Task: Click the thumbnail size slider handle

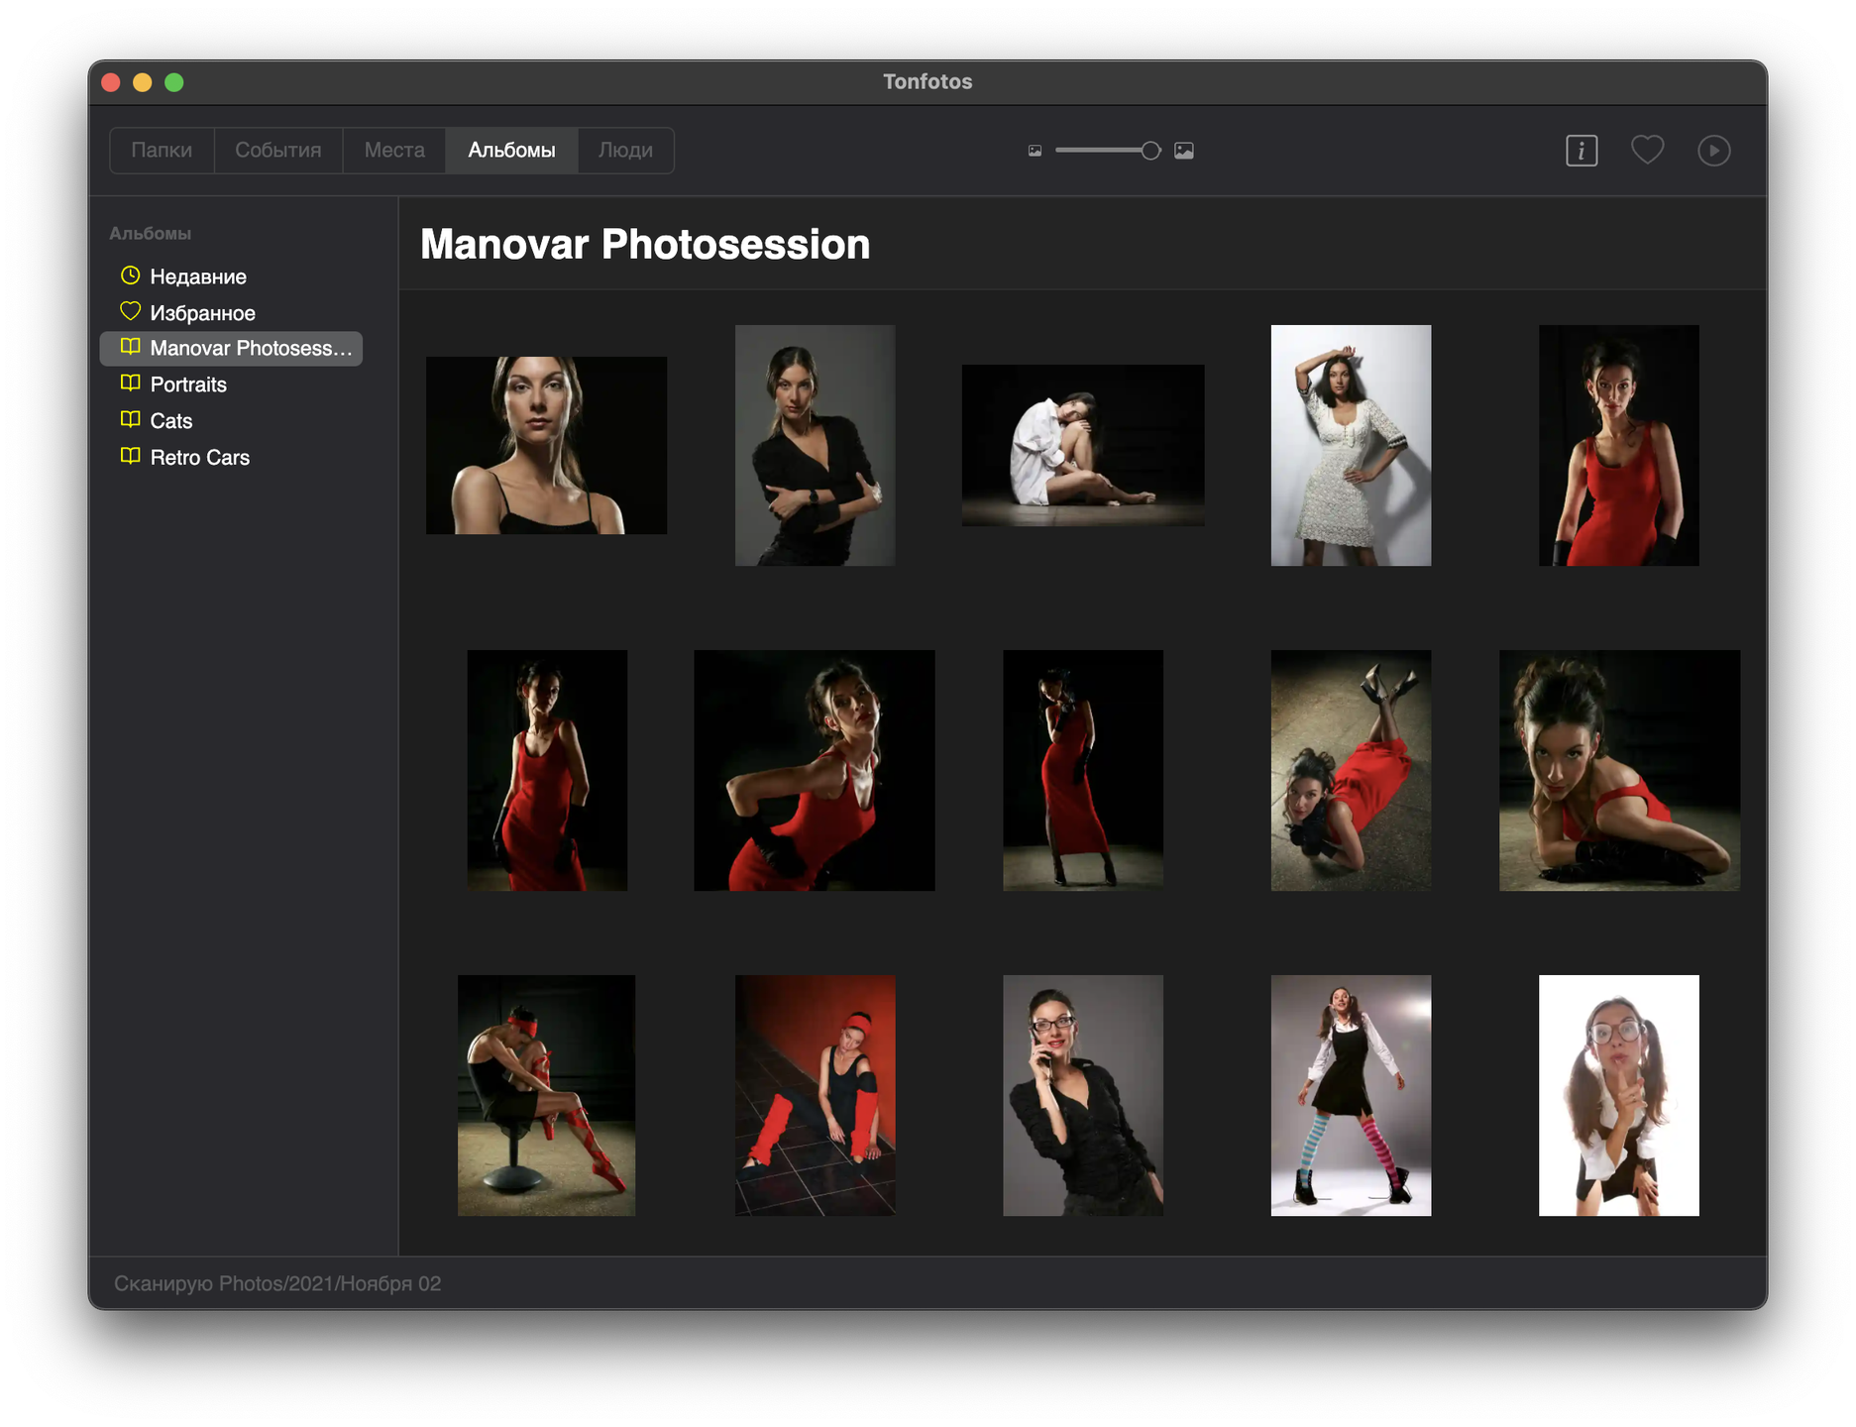Action: click(1149, 151)
